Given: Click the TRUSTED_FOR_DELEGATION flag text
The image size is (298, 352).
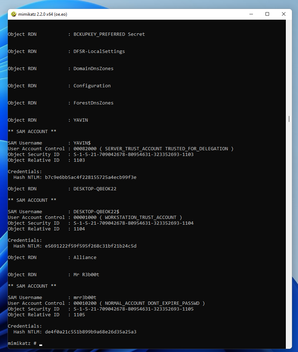Looking at the screenshot, I should (x=197, y=148).
